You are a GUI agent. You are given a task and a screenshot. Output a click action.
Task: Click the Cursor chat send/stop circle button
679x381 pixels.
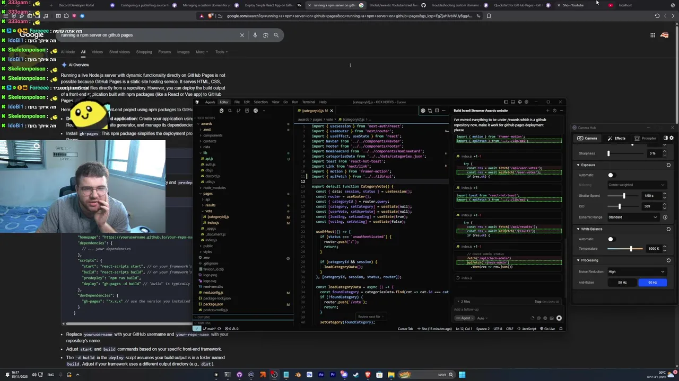559,318
